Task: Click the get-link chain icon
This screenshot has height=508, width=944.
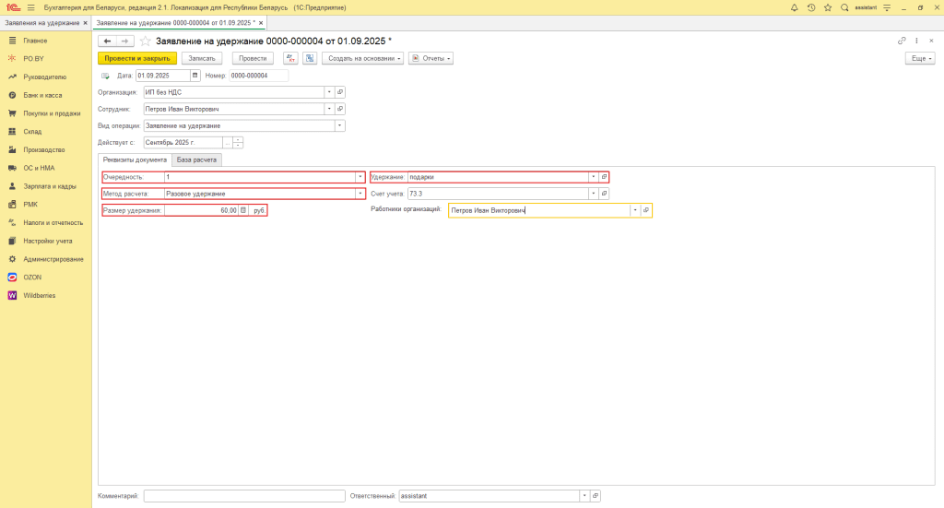Action: point(902,41)
